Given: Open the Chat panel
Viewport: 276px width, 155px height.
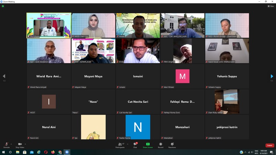Looking at the screenshot, I should pos(135,145).
